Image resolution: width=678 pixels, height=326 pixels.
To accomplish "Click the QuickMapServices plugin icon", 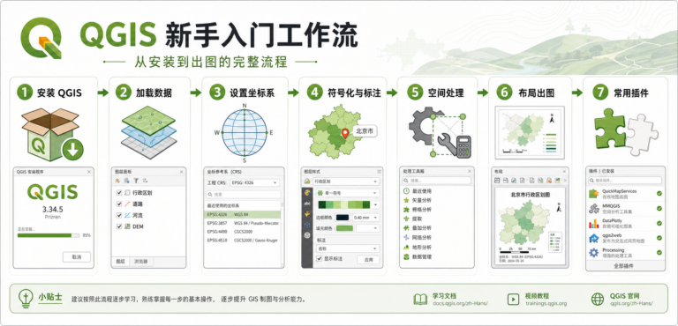I will [593, 194].
